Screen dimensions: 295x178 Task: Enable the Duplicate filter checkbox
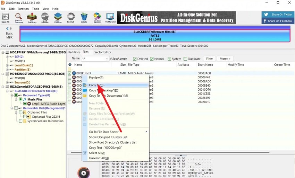[185, 59]
